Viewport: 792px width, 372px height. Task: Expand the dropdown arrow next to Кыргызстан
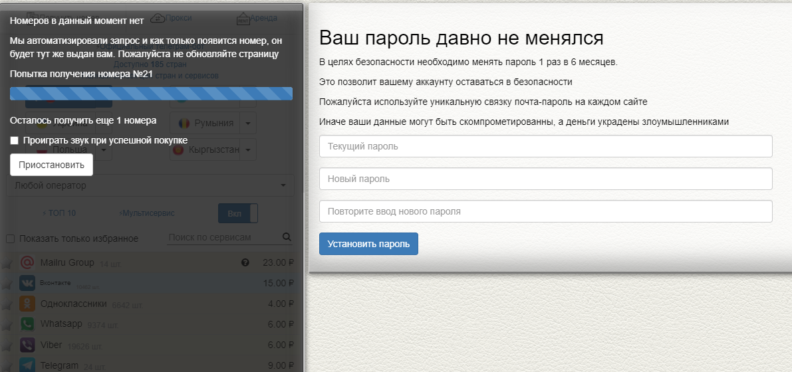(x=247, y=150)
